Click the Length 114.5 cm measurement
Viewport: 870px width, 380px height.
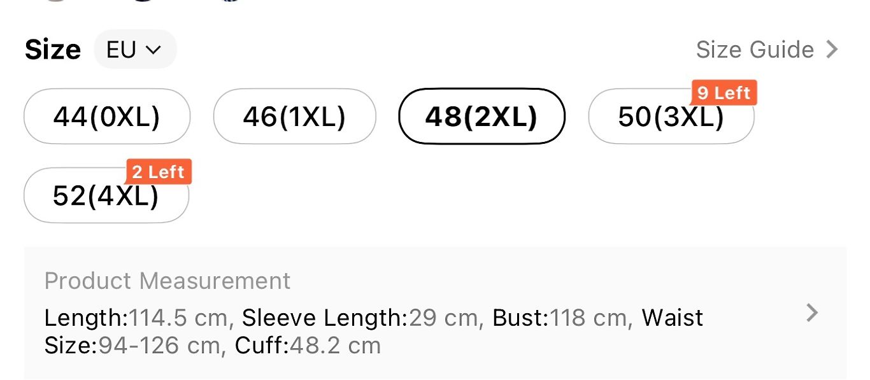tap(135, 317)
